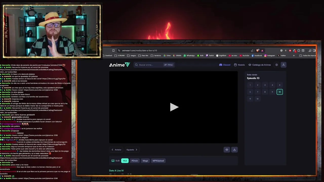Click the AnimeAV1 site logo

point(119,65)
